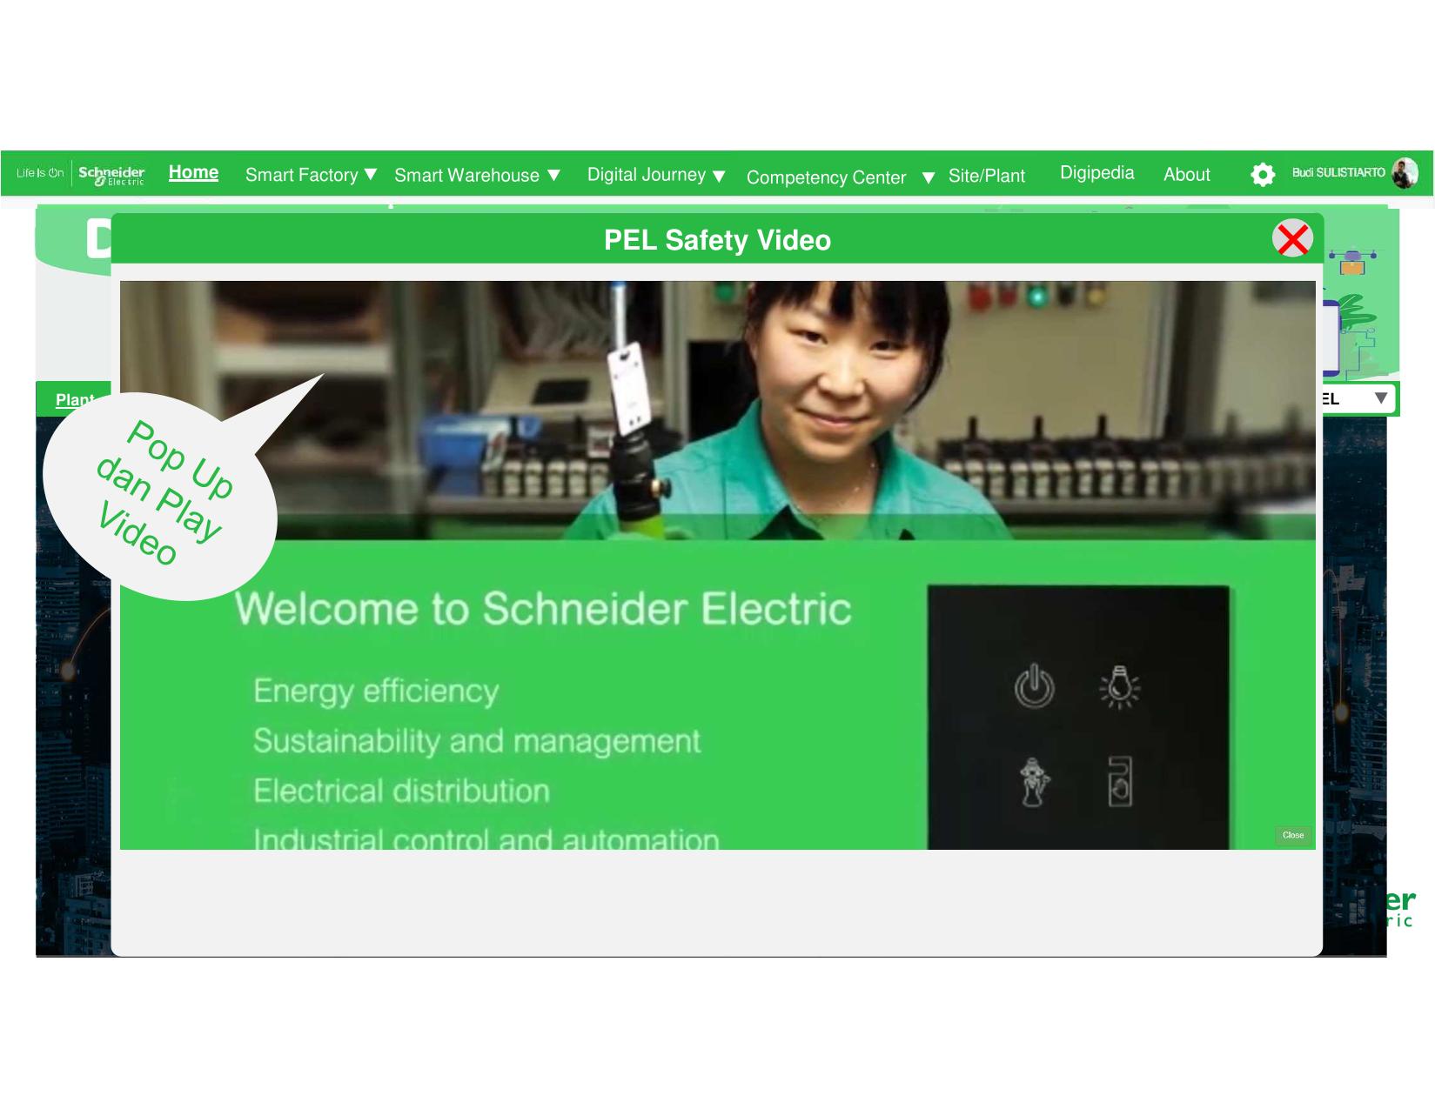This screenshot has height=1109, width=1435.
Task: Expand the Smart Factory dropdown arrow
Action: pos(371,174)
